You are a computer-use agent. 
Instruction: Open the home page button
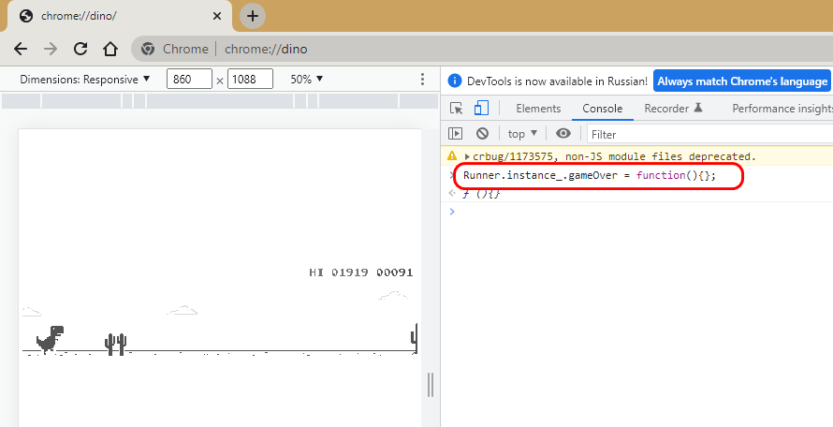tap(110, 49)
